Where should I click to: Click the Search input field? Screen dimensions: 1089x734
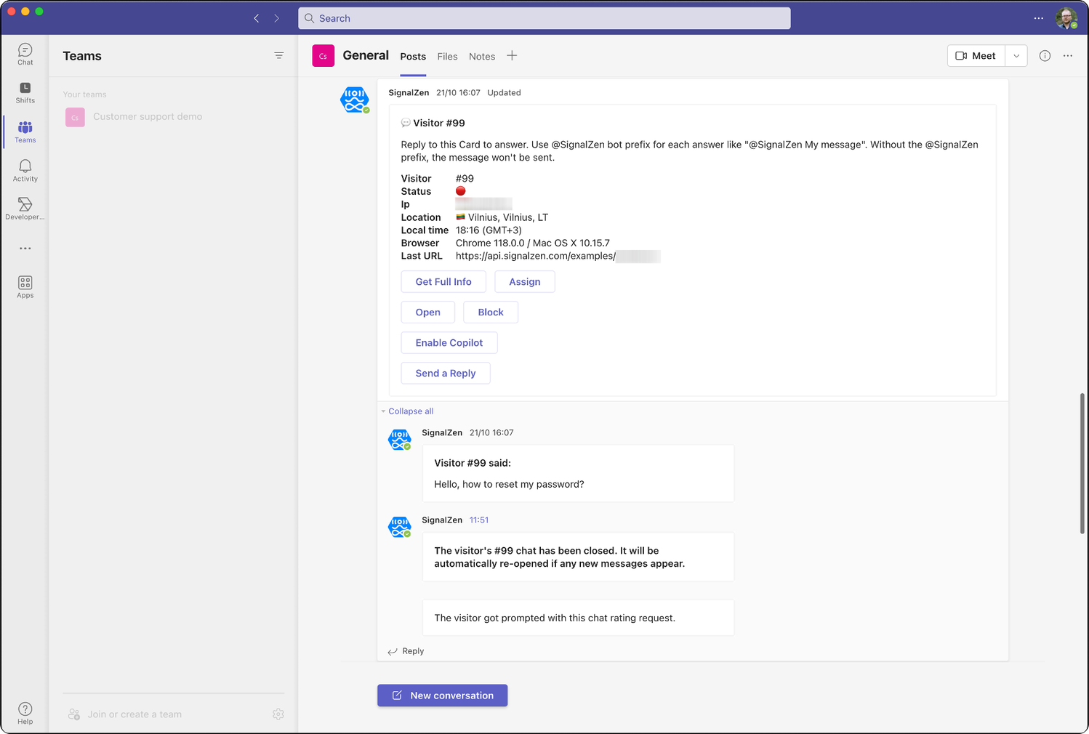click(544, 18)
